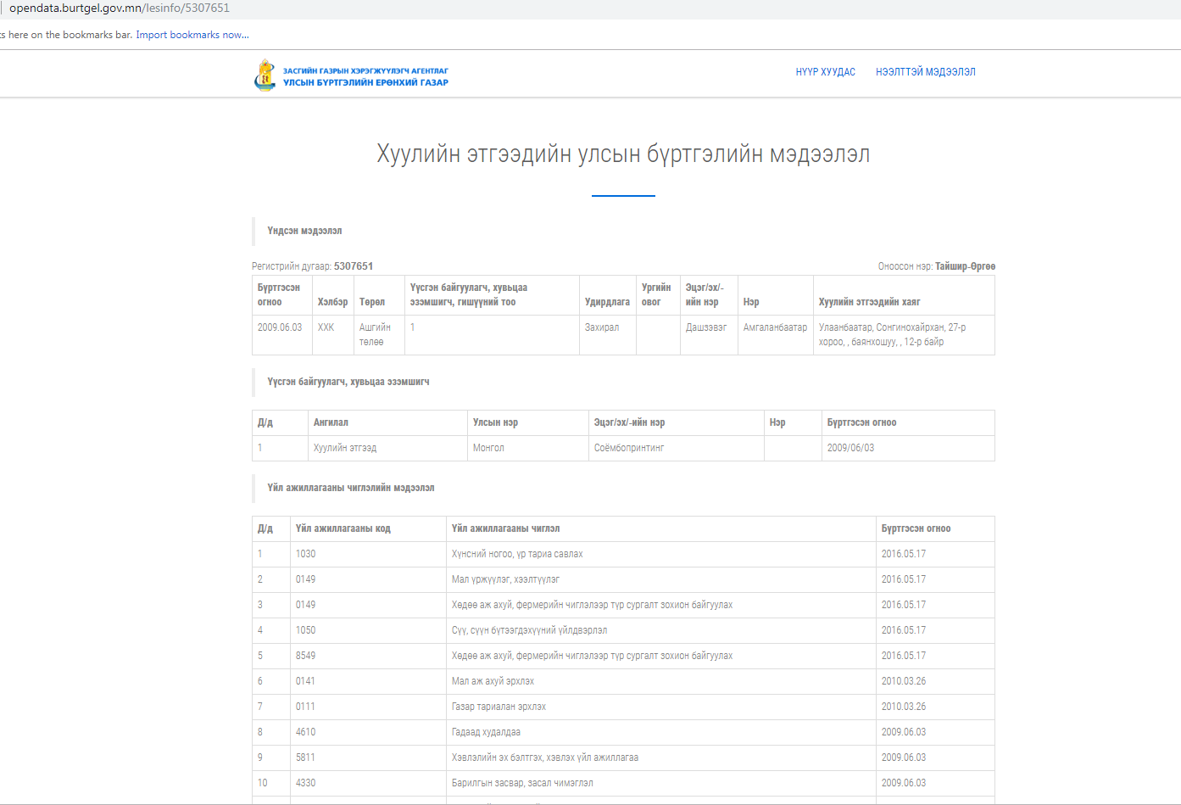Image resolution: width=1181 pixels, height=805 pixels.
Task: Click activity code 4610
Action: pos(305,732)
